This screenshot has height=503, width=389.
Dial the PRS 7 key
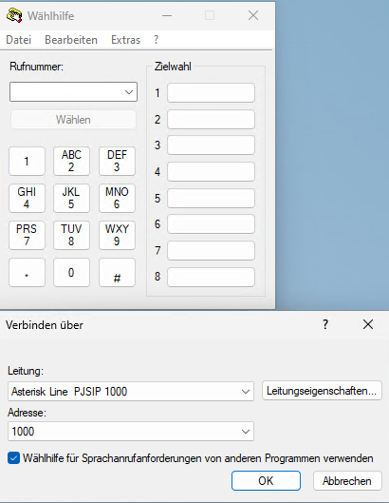[27, 236]
